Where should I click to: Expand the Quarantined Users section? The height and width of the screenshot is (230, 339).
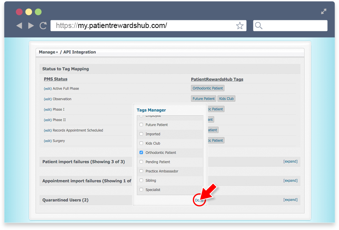(x=291, y=200)
